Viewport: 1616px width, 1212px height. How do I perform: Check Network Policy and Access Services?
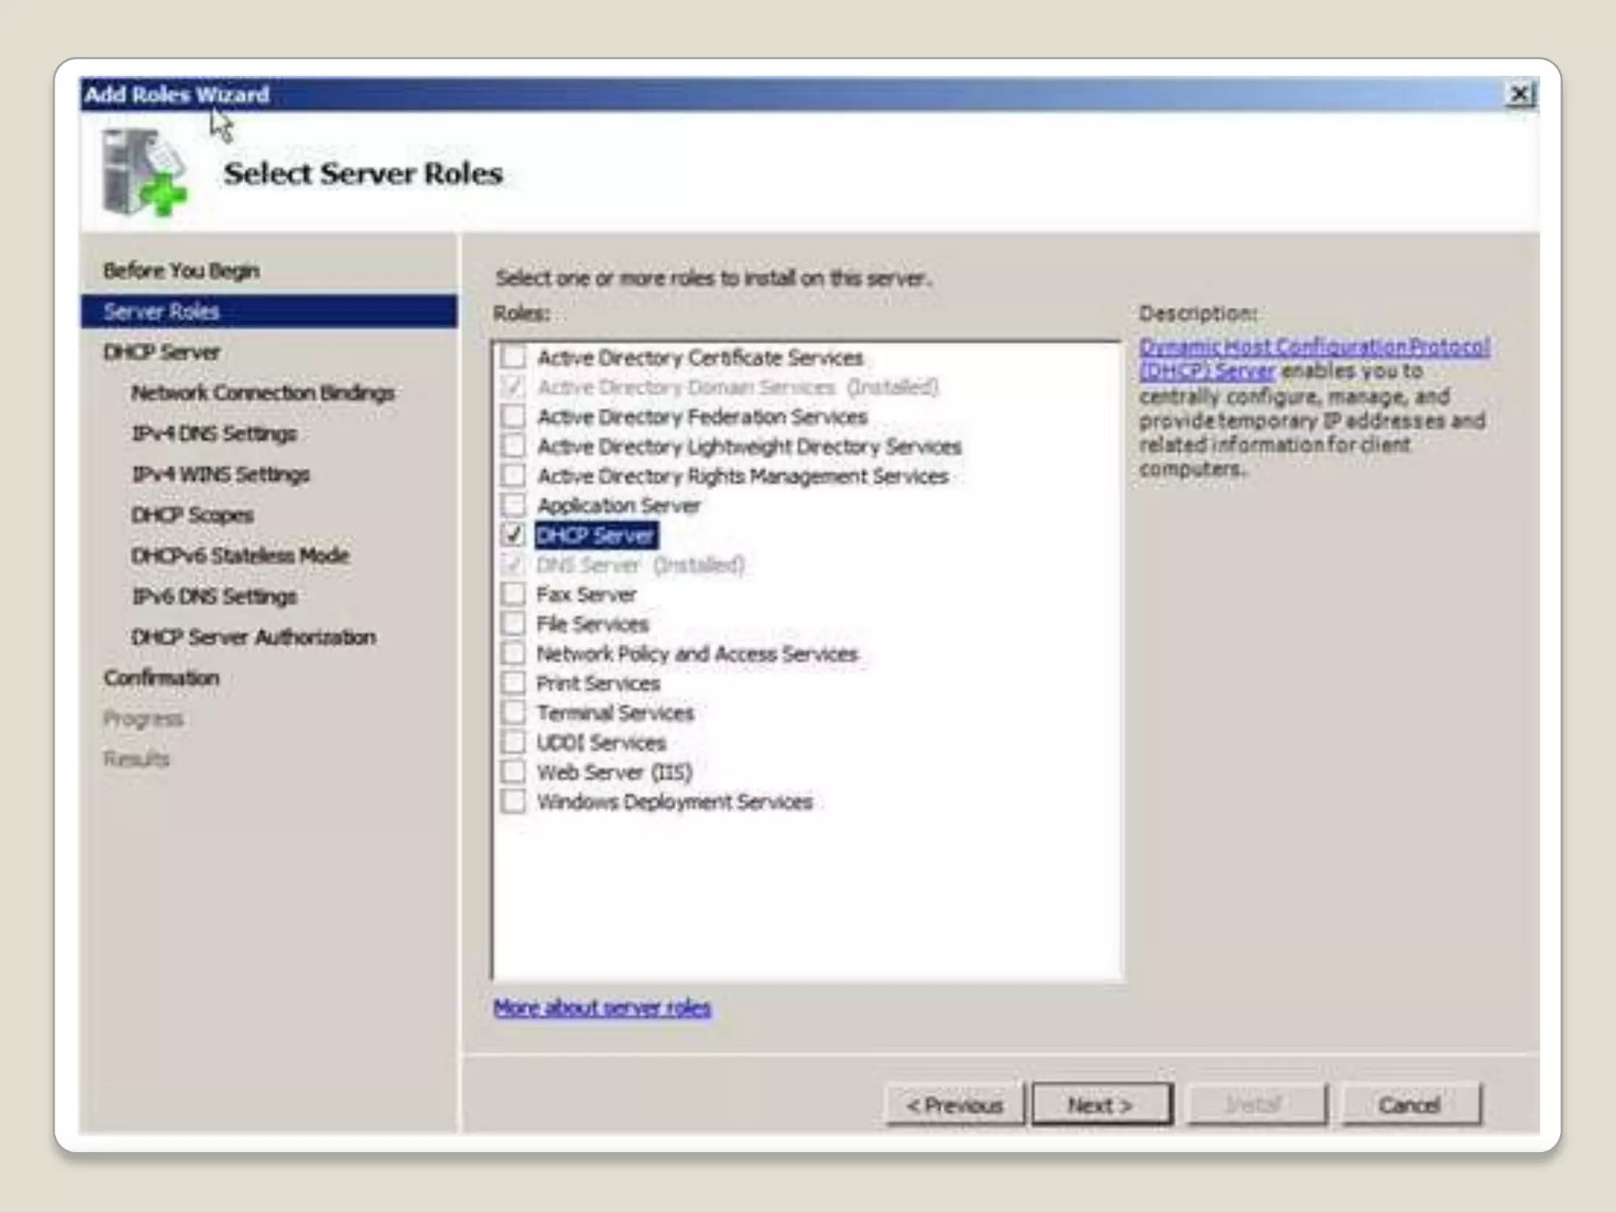tap(513, 653)
